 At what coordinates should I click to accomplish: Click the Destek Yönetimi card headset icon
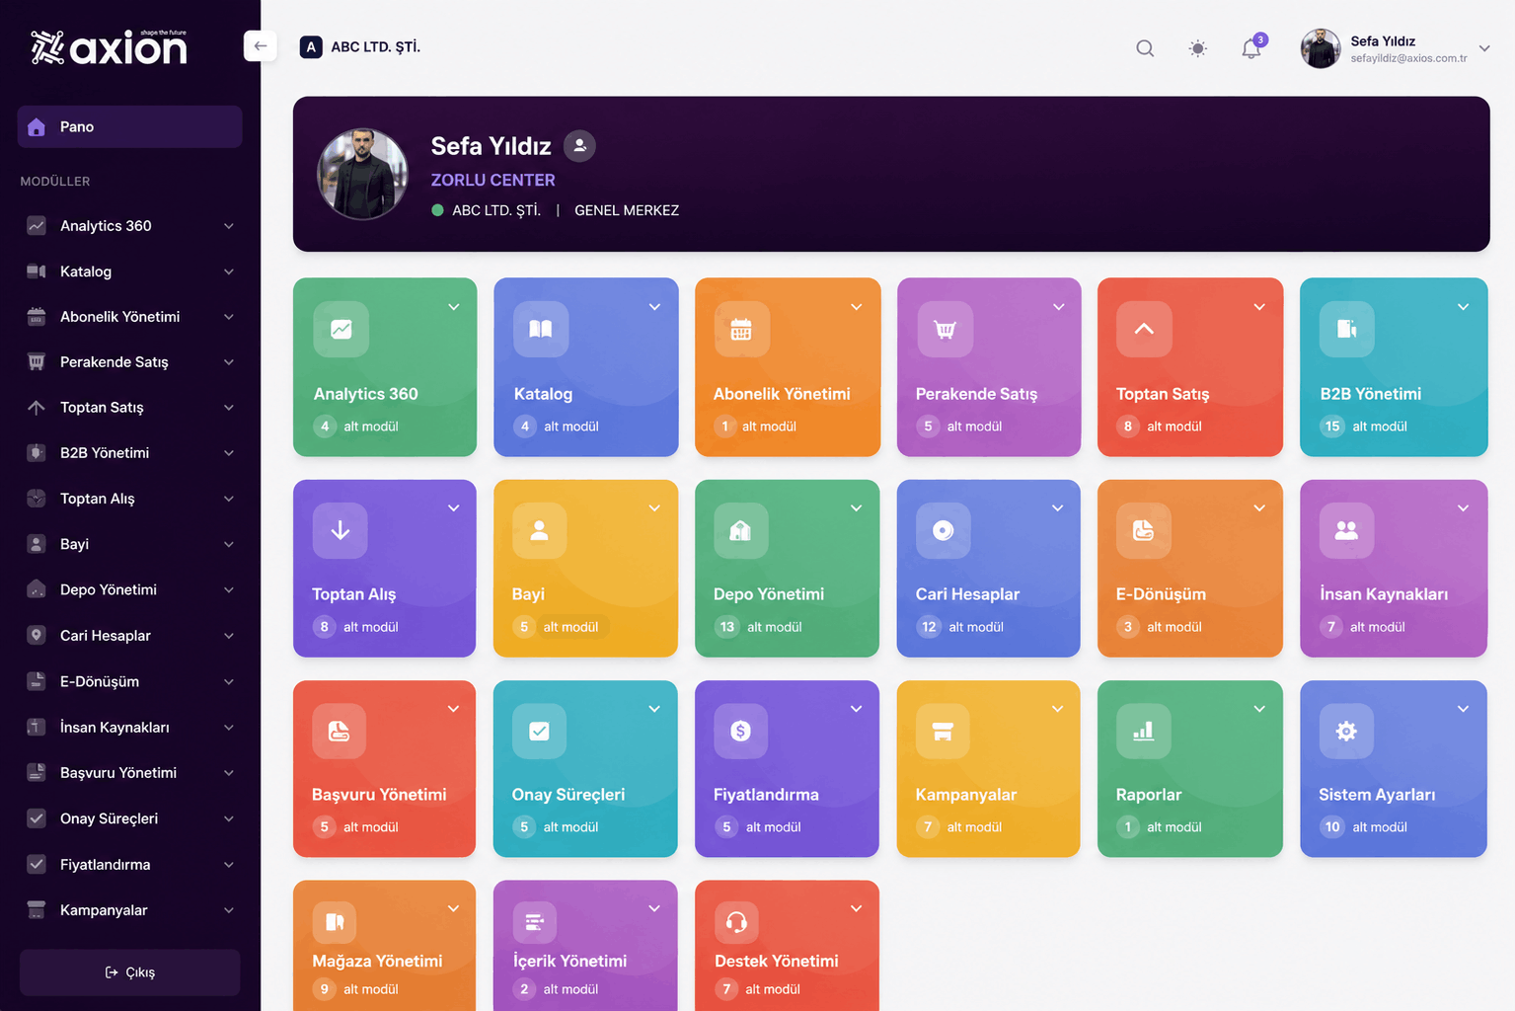pyautogui.click(x=736, y=922)
